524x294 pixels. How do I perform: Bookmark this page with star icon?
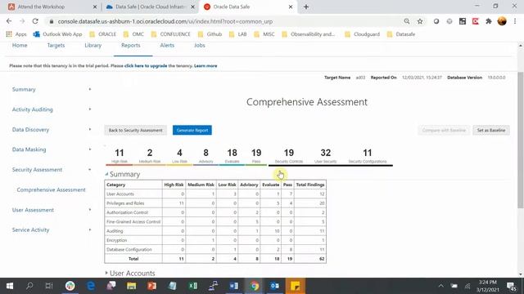pyautogui.click(x=420, y=21)
